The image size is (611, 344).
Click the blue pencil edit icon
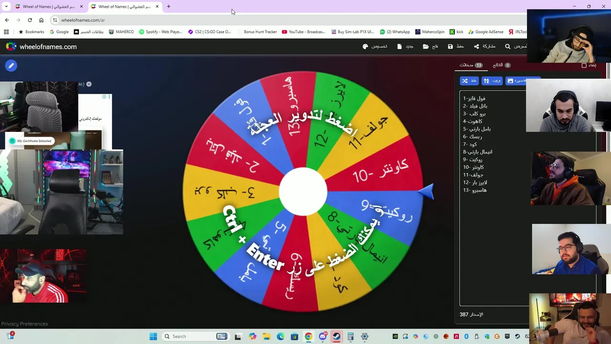click(x=11, y=66)
